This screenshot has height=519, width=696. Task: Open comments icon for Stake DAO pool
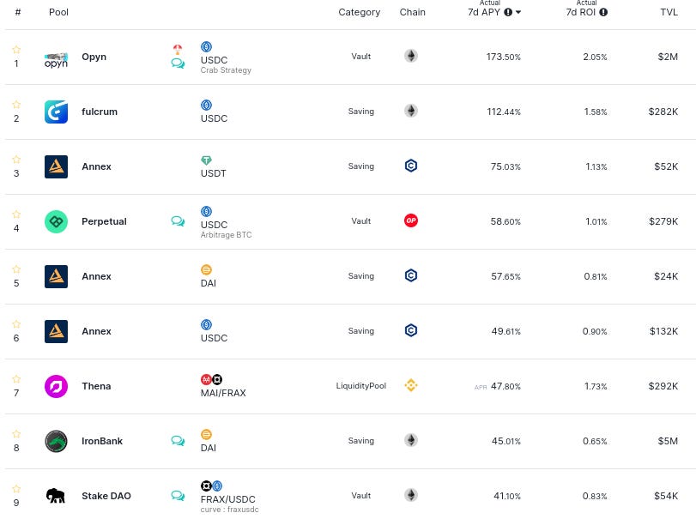[178, 496]
